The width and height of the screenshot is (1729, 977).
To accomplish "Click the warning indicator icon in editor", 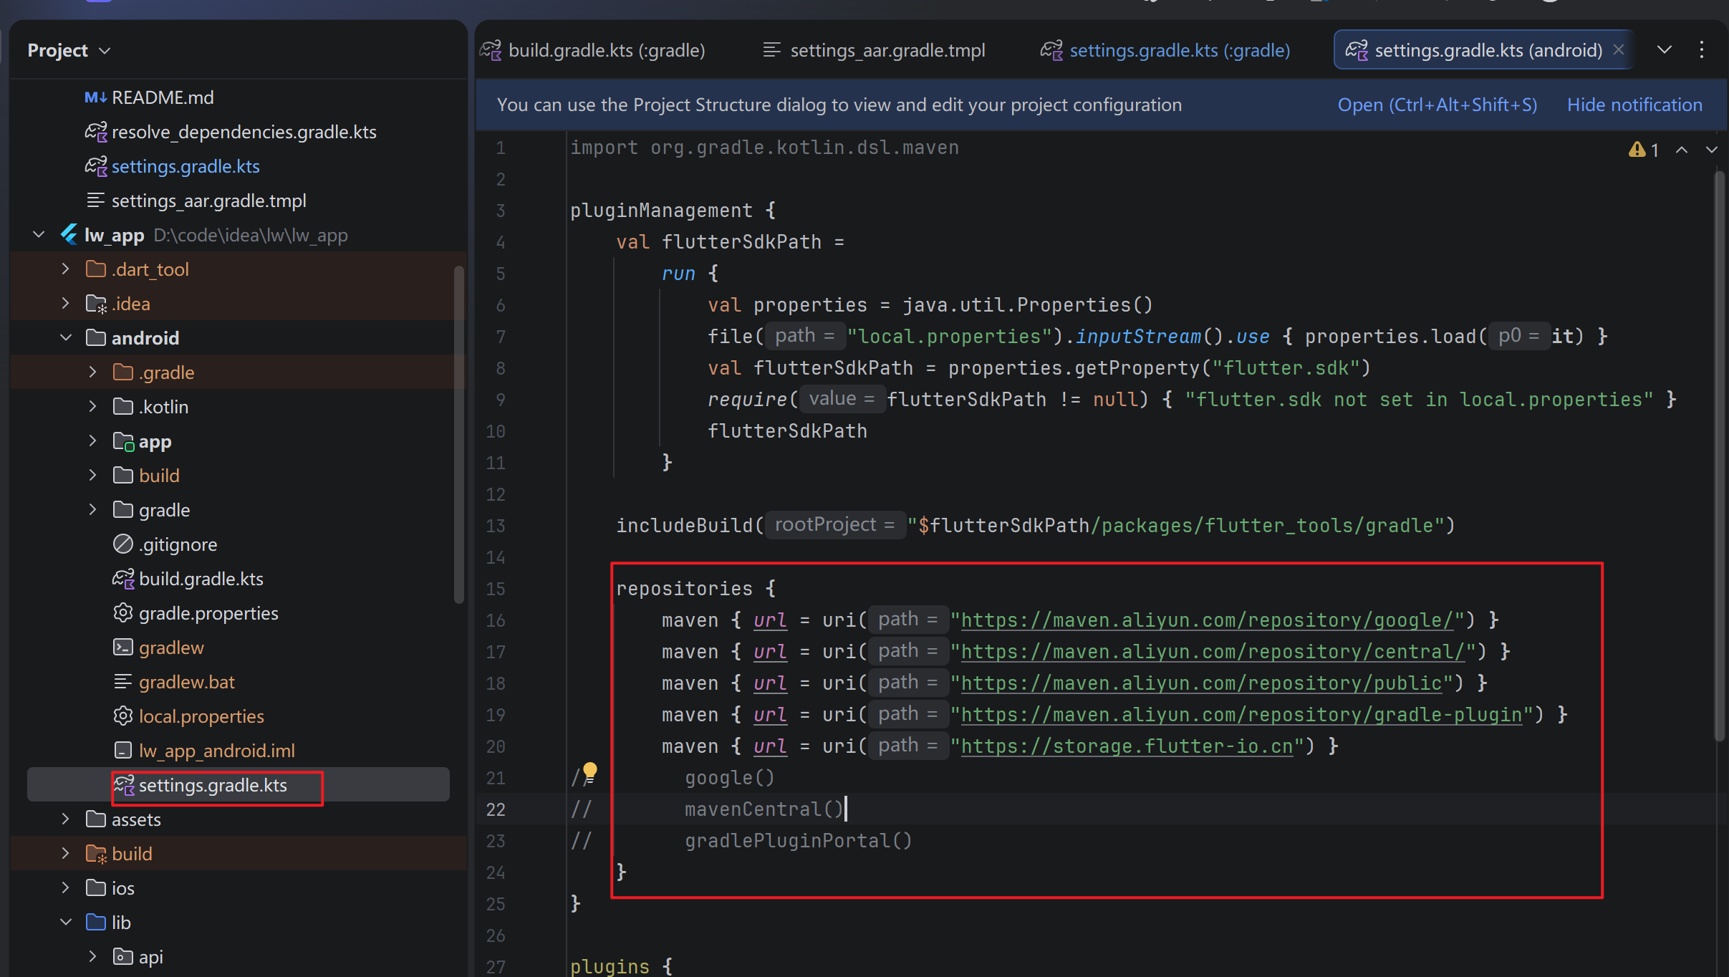I will point(1637,150).
